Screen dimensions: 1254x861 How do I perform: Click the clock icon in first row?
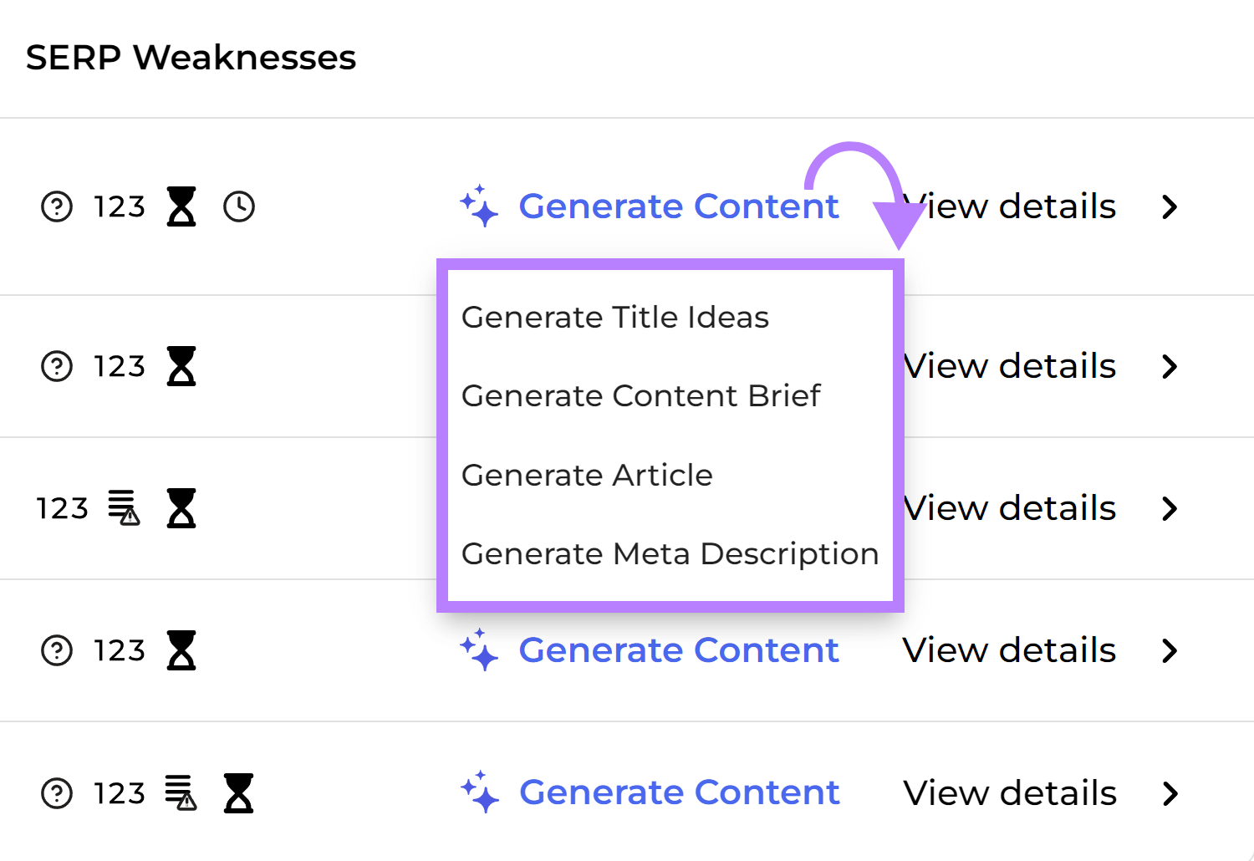tap(239, 206)
